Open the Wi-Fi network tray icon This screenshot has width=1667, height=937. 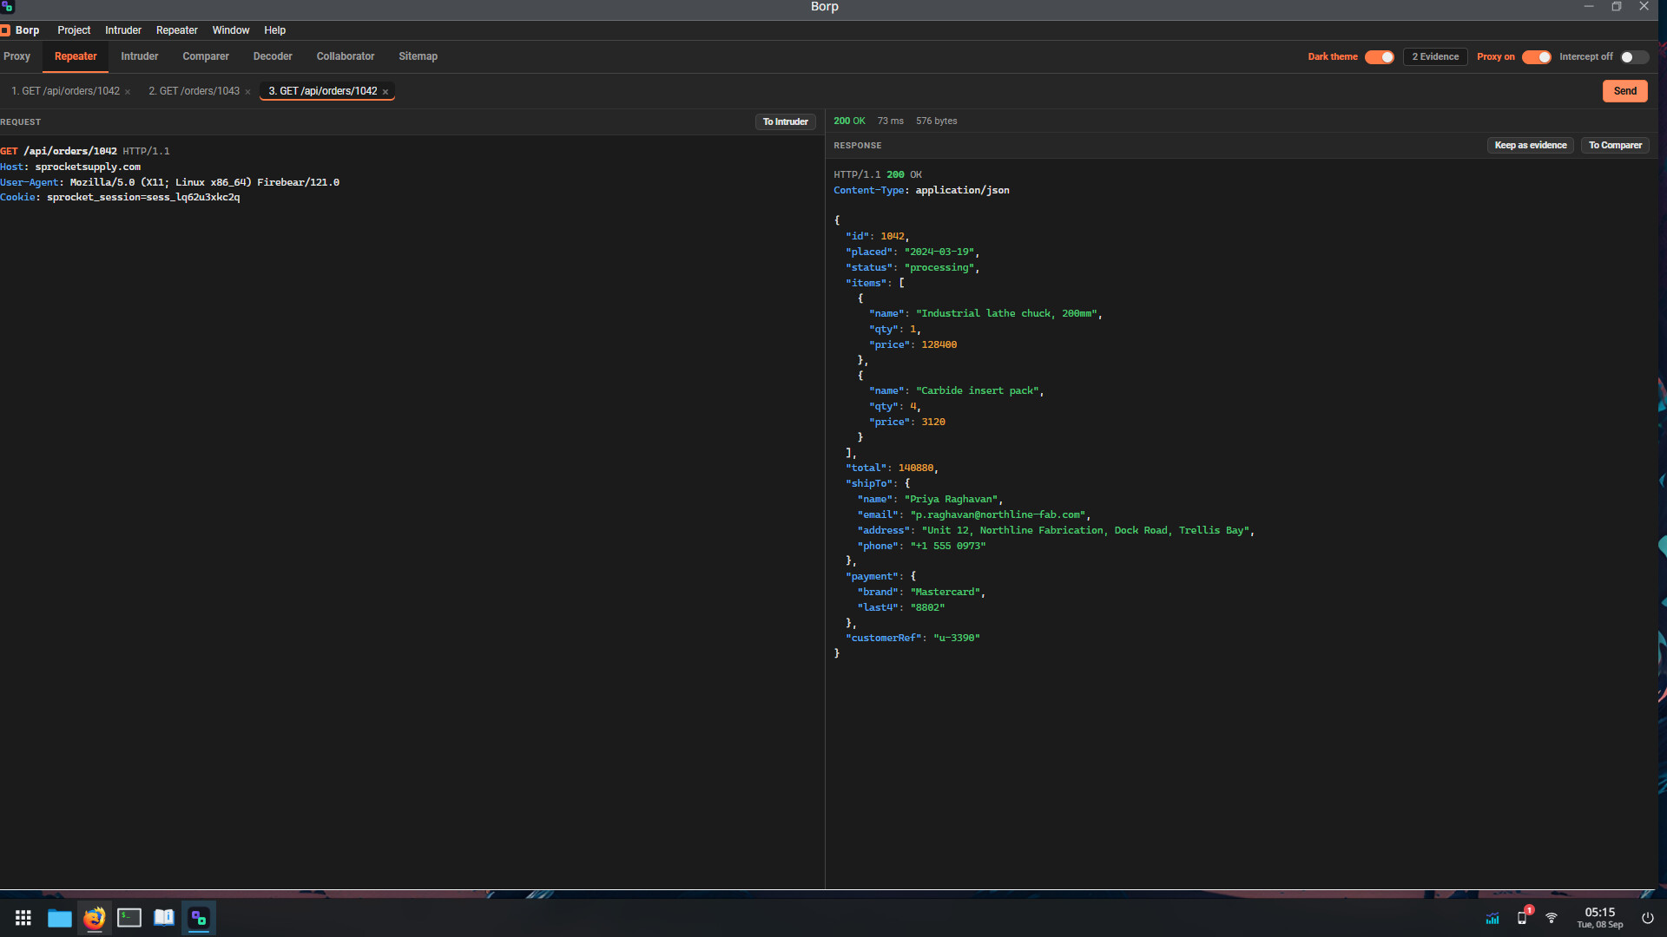[x=1552, y=918]
